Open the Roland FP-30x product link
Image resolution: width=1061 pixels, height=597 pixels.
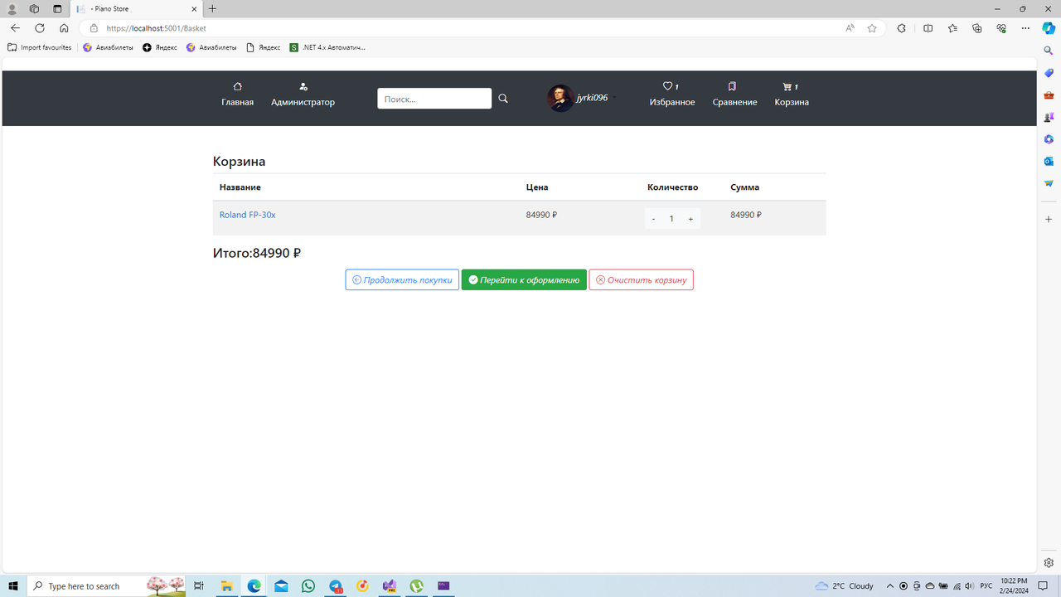point(247,215)
